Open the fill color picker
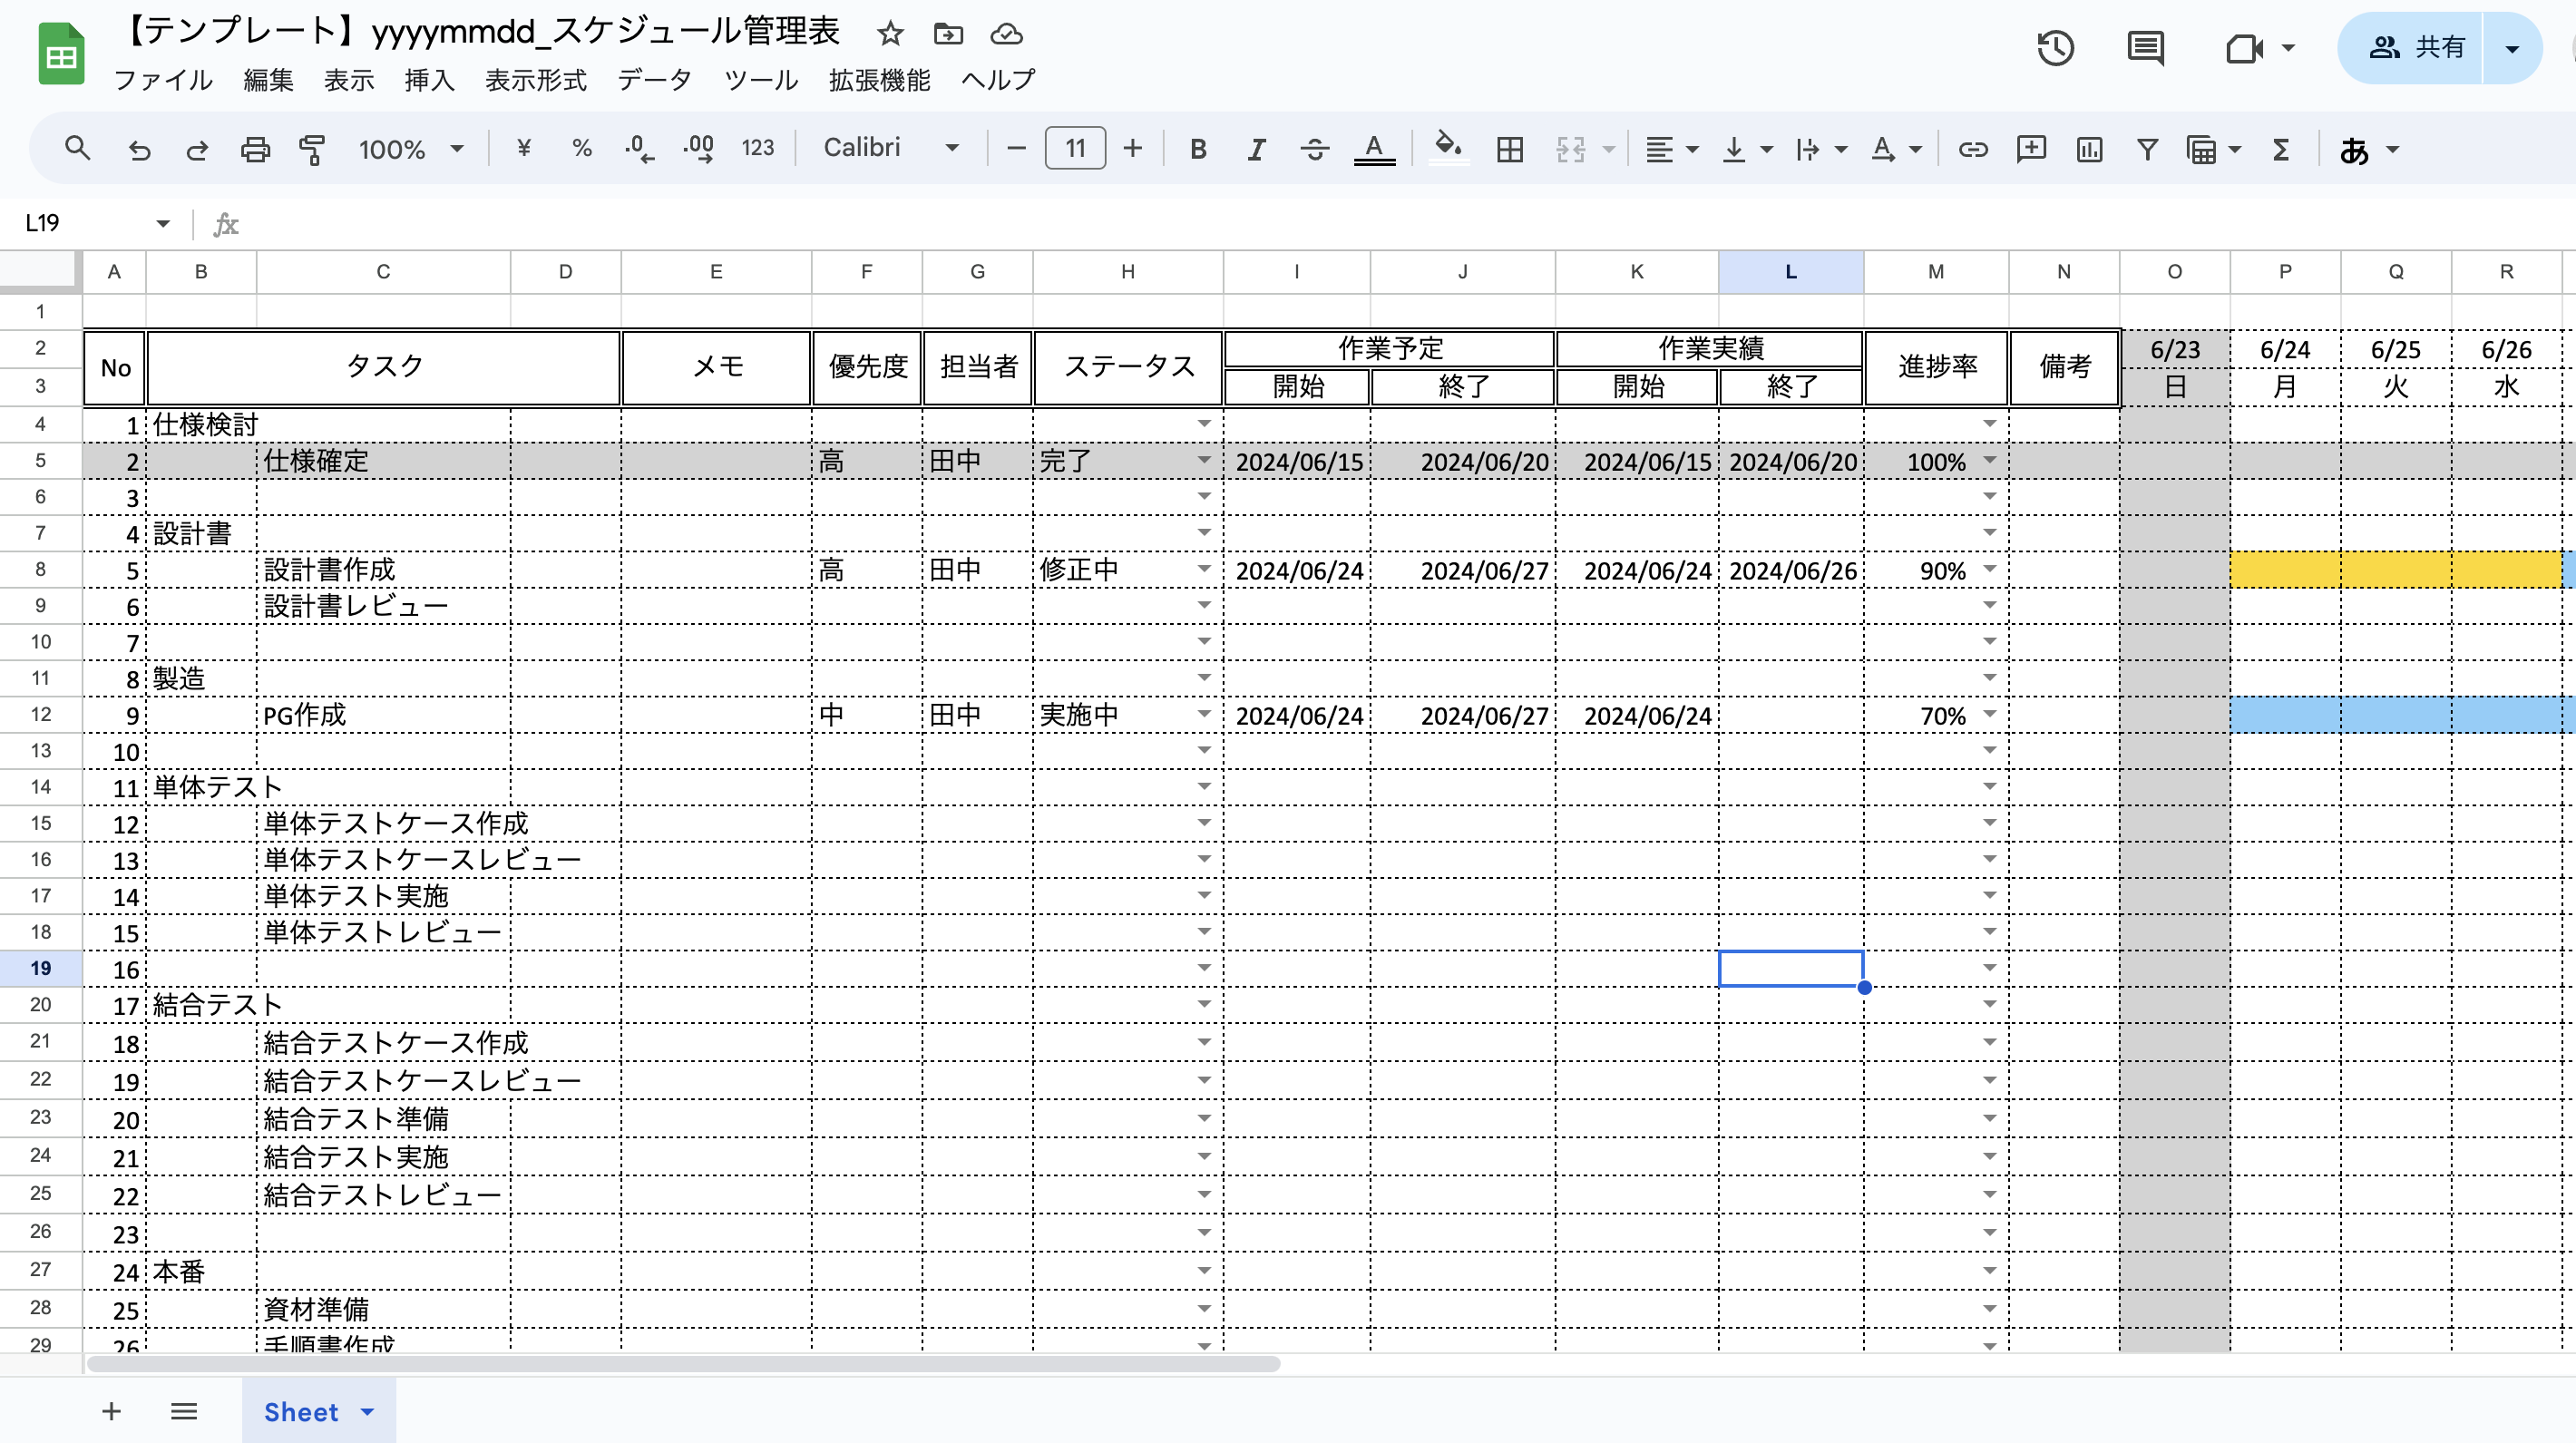Image resolution: width=2576 pixels, height=1443 pixels. (1449, 148)
